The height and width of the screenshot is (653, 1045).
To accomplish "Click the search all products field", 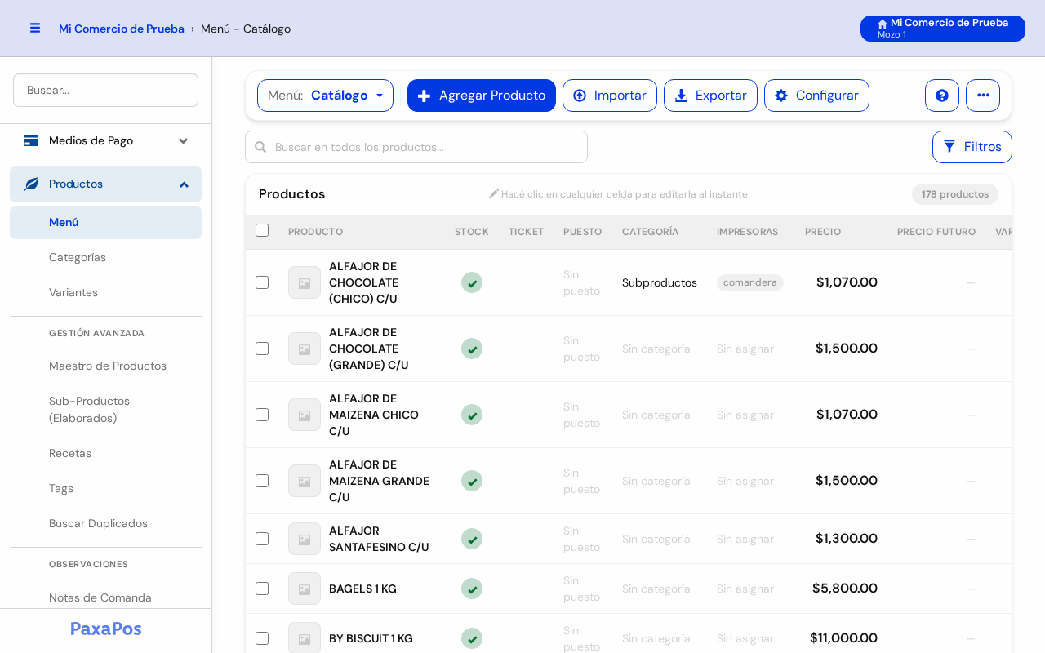I will click(416, 147).
